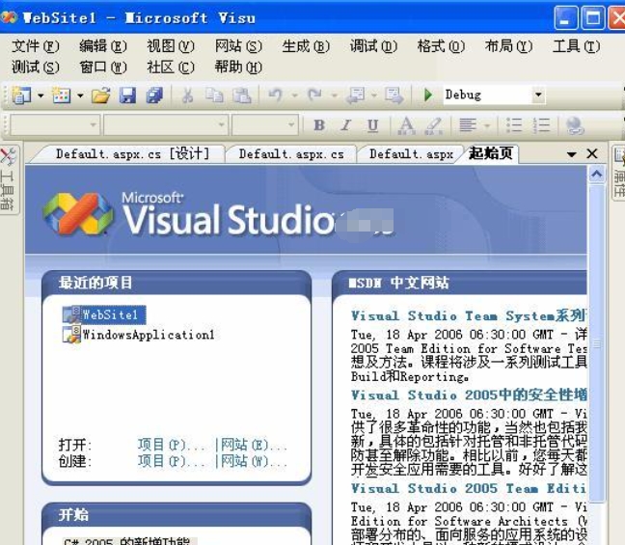Switch to the Default.aspx.cs tab

point(291,154)
